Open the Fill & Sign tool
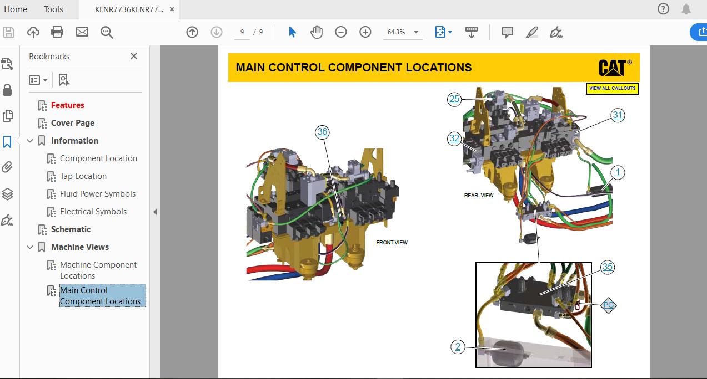707x379 pixels. 557,32
